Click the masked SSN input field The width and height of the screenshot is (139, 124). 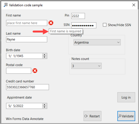click(x=84, y=25)
